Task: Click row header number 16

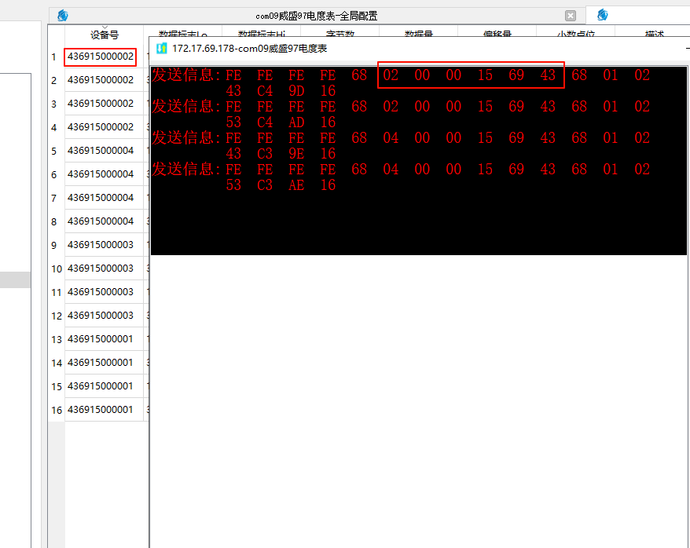Action: [57, 411]
